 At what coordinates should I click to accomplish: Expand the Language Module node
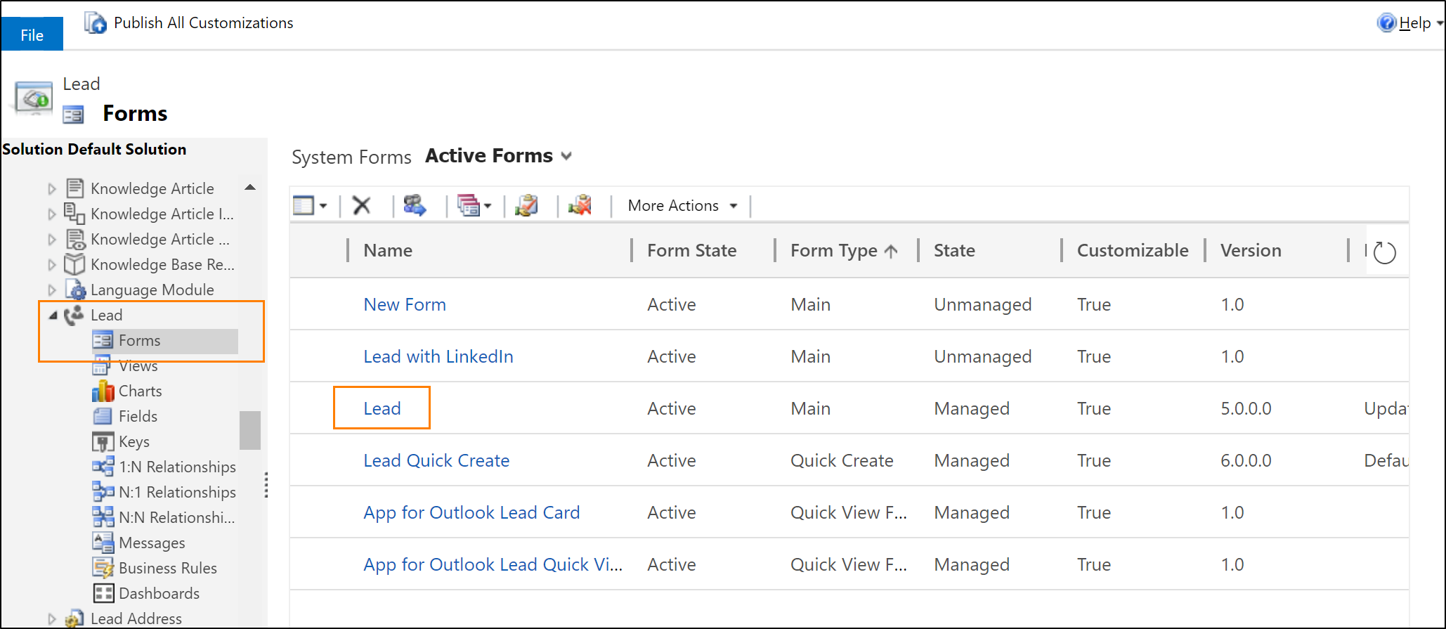tap(51, 290)
